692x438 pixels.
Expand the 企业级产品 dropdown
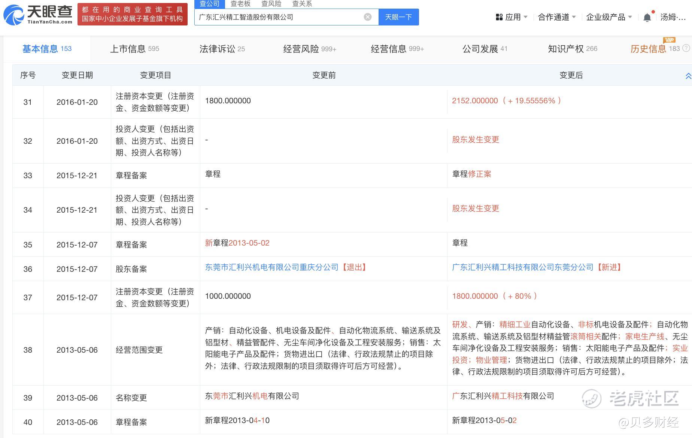(608, 17)
